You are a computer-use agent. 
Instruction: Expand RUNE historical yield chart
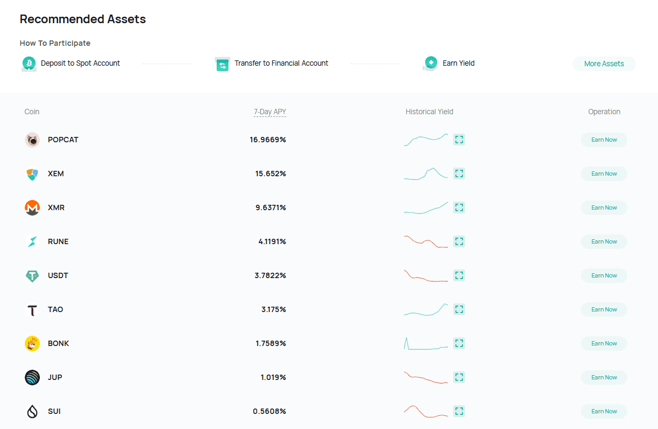[x=459, y=241]
